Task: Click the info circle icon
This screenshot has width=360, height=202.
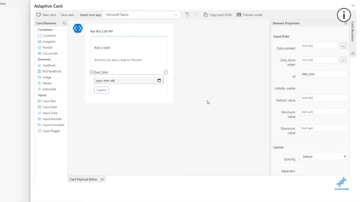Action: pos(344,15)
